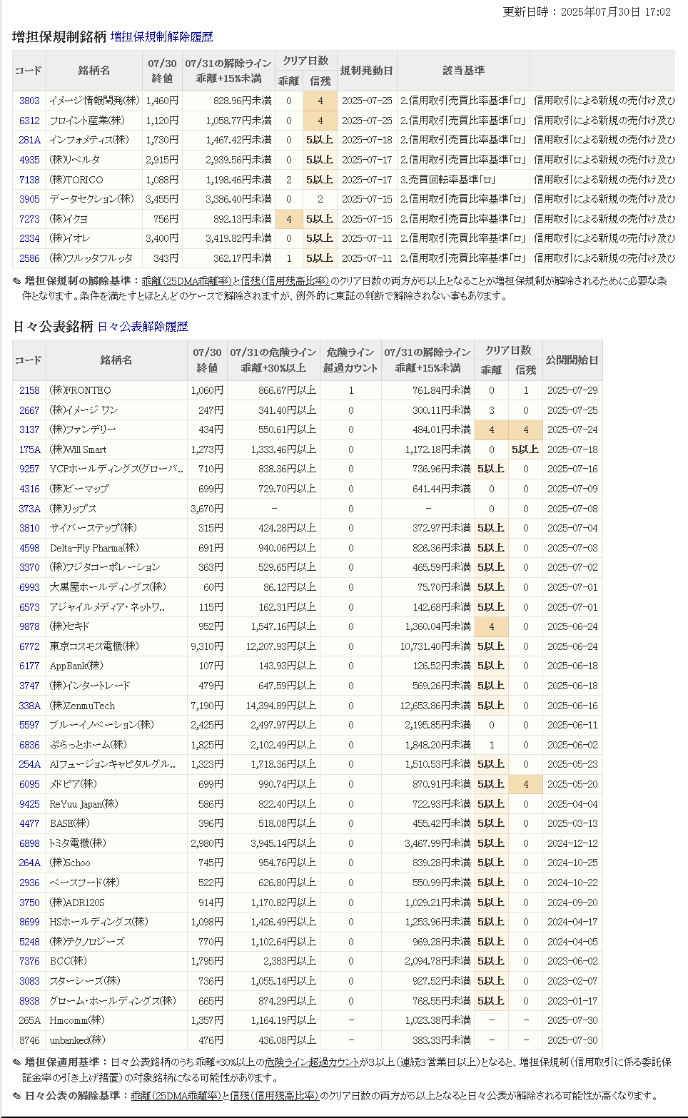Open stock code 3137 link
Image resolution: width=688 pixels, height=1118 pixels.
(29, 430)
